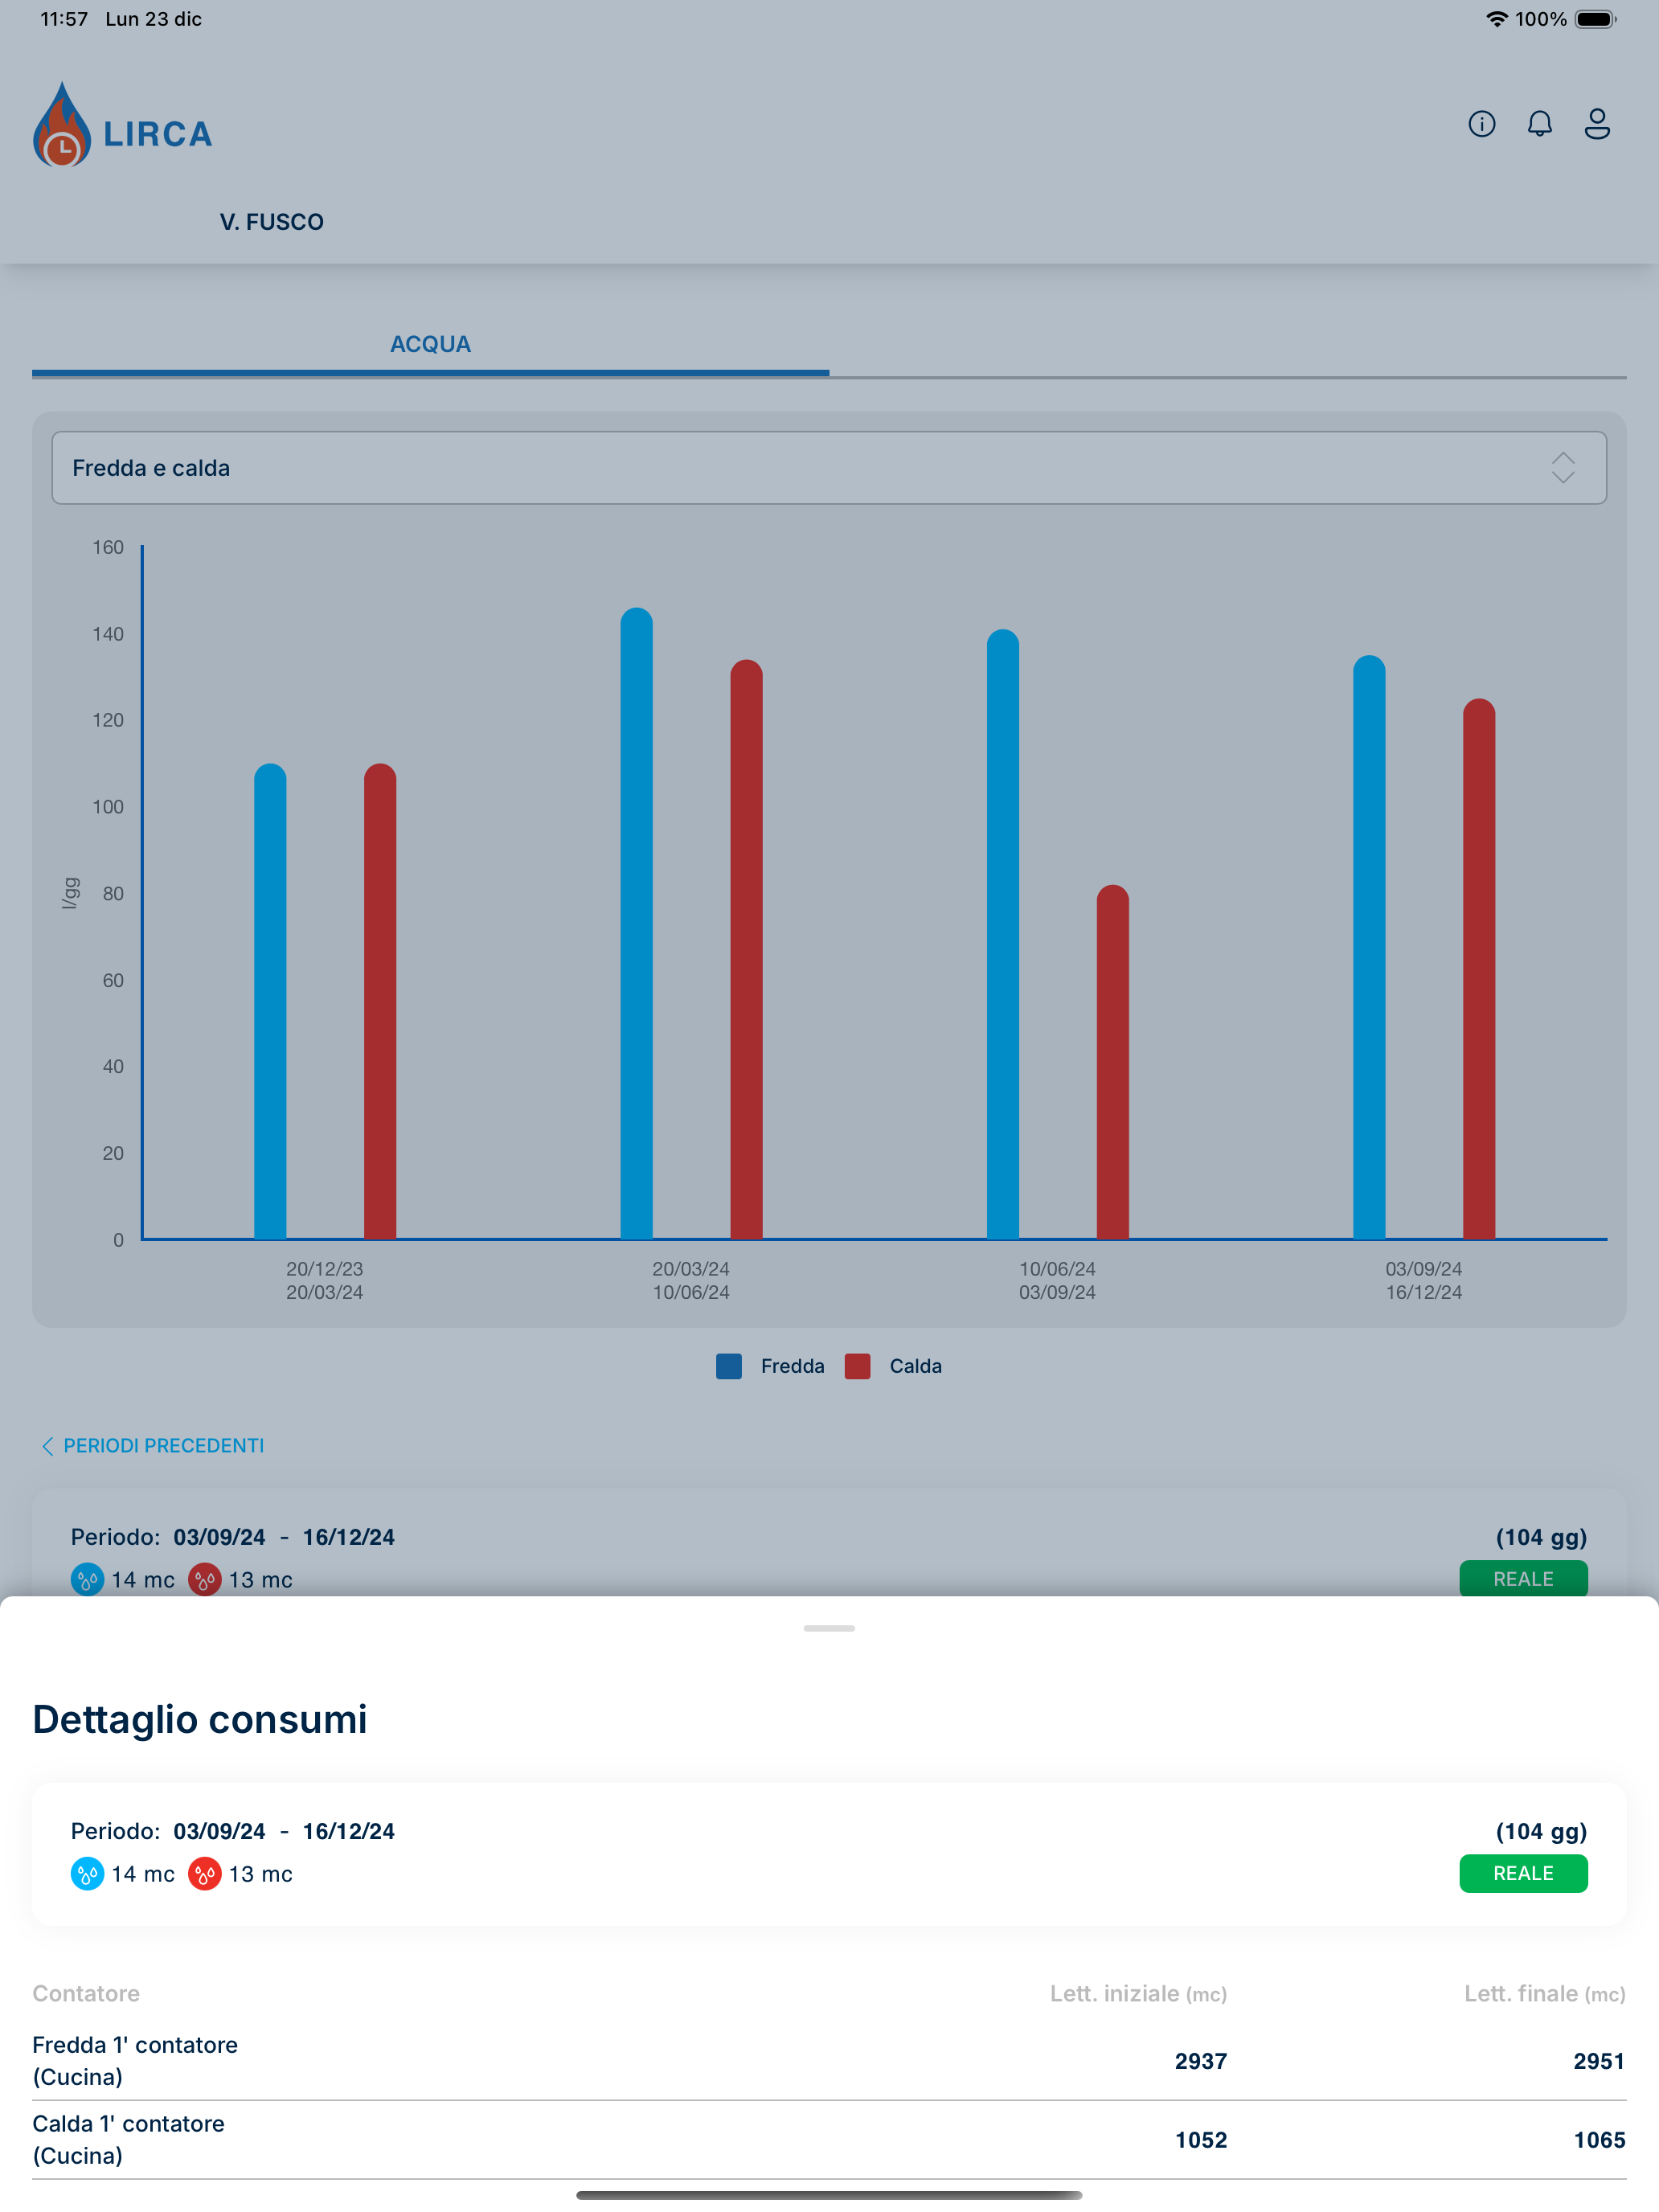Select the Calda bar for 10/06/24 - 03/09/24

(x=1113, y=1062)
